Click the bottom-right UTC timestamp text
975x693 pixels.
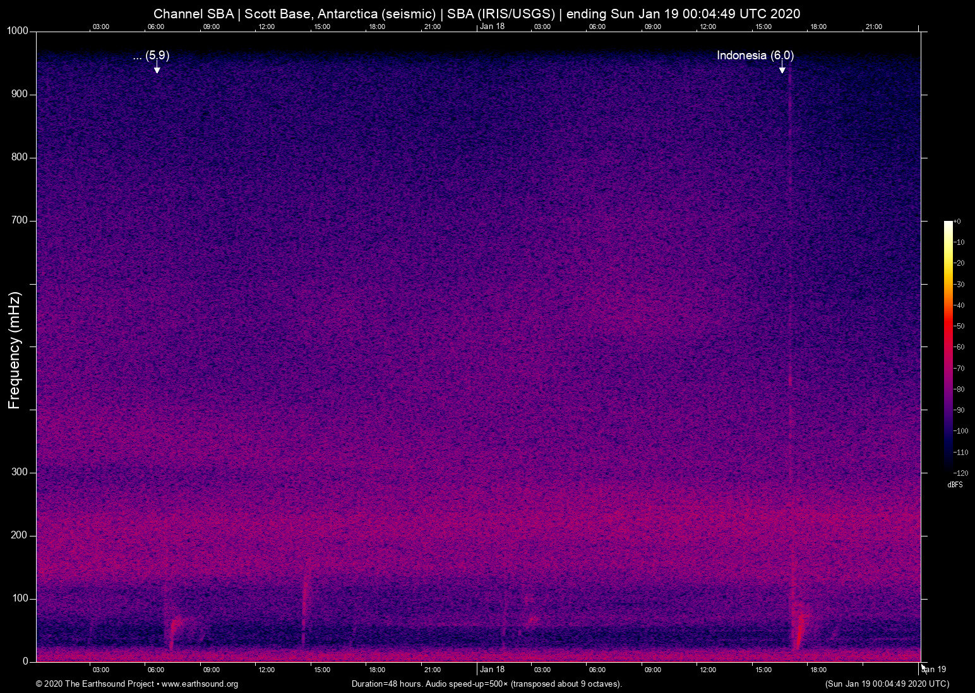click(887, 684)
